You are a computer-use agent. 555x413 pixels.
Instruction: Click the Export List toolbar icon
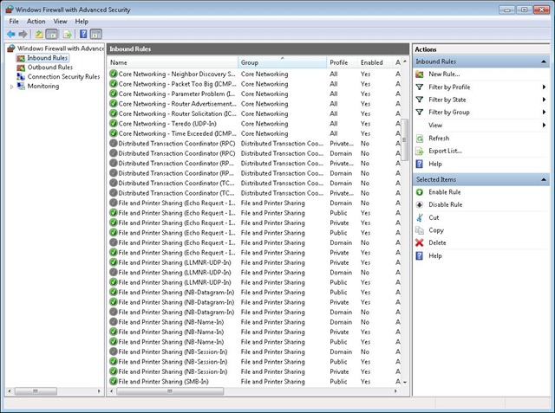pos(68,35)
